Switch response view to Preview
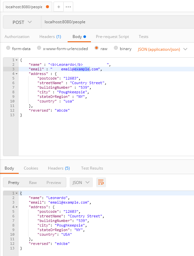 point(54,183)
